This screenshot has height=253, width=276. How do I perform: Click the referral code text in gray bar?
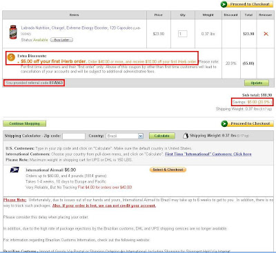tap(34, 83)
